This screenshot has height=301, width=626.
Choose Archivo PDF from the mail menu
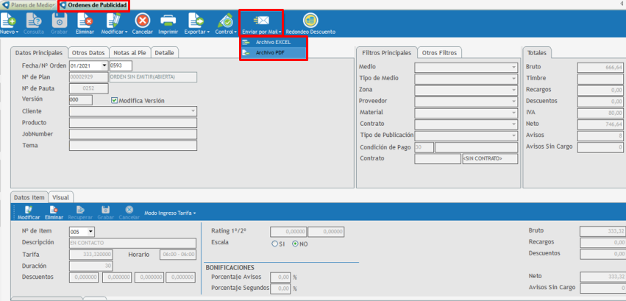click(270, 53)
